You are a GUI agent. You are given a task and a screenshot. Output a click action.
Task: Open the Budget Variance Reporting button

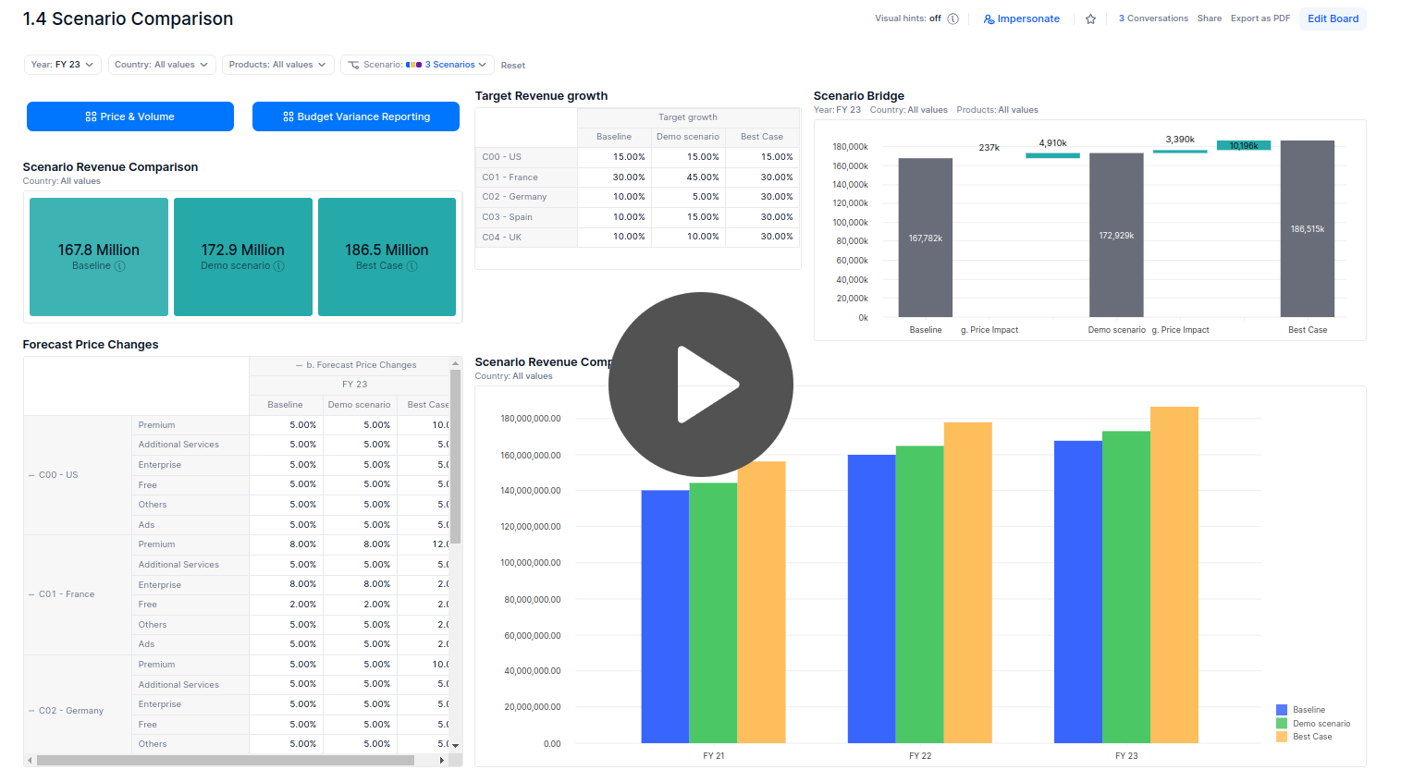(x=356, y=116)
